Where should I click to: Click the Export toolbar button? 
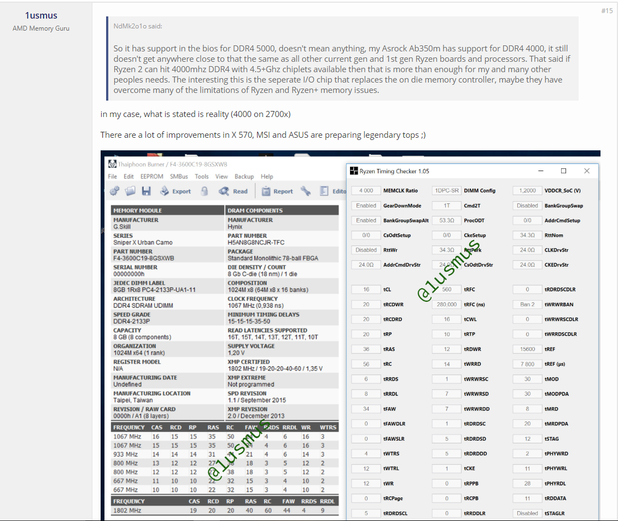(x=176, y=191)
